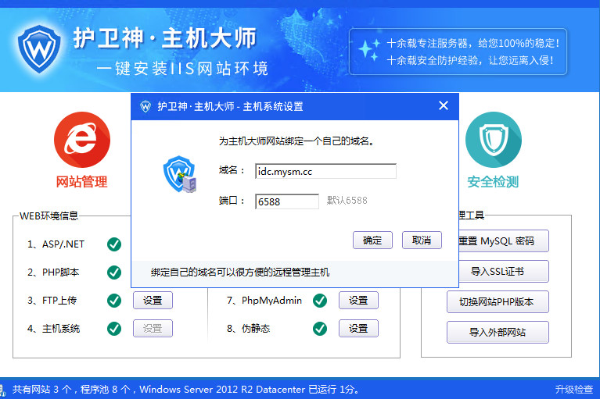Focus the 端口 port input field
Image resolution: width=600 pixels, height=399 pixels.
click(286, 201)
